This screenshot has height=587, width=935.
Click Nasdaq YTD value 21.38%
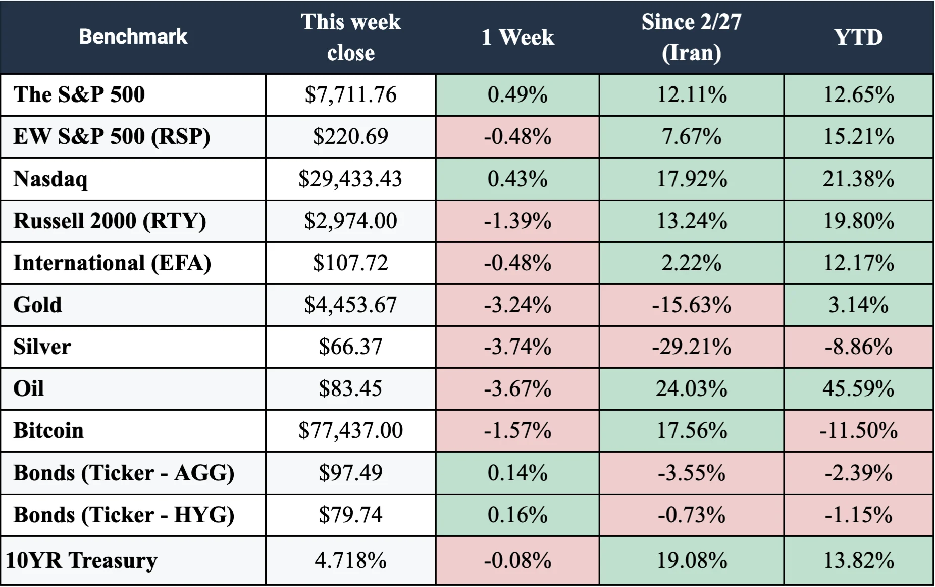(x=858, y=179)
